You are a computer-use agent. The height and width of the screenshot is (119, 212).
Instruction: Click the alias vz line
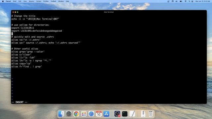[26, 40]
